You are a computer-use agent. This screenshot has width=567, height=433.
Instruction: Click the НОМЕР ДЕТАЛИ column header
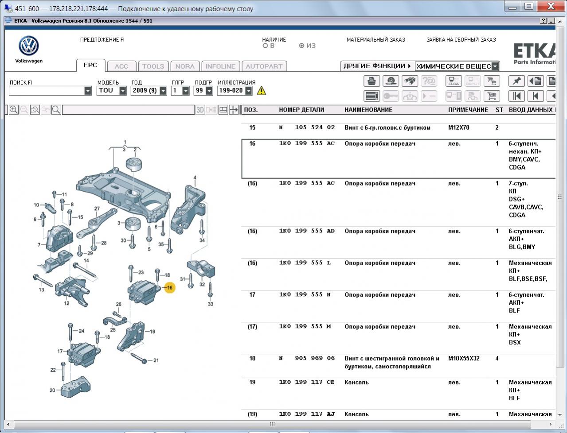point(301,110)
